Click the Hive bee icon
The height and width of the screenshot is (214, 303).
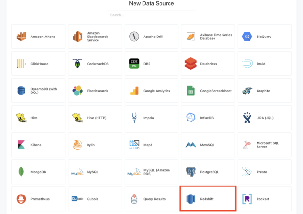(x=21, y=118)
